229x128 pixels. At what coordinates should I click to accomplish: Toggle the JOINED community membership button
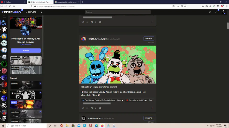point(26,50)
